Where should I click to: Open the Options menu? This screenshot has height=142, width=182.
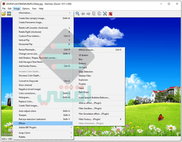(26, 9)
